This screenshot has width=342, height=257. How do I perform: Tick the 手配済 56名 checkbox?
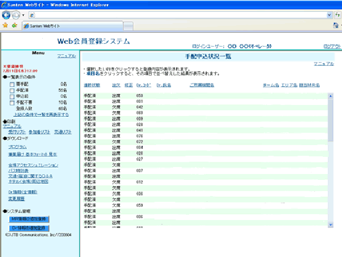[x=12, y=90]
